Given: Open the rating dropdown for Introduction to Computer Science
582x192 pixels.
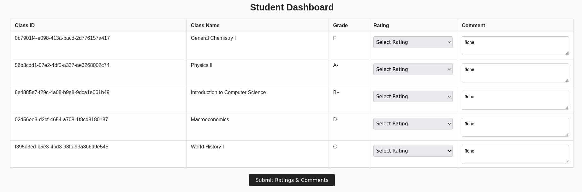Looking at the screenshot, I should [413, 96].
